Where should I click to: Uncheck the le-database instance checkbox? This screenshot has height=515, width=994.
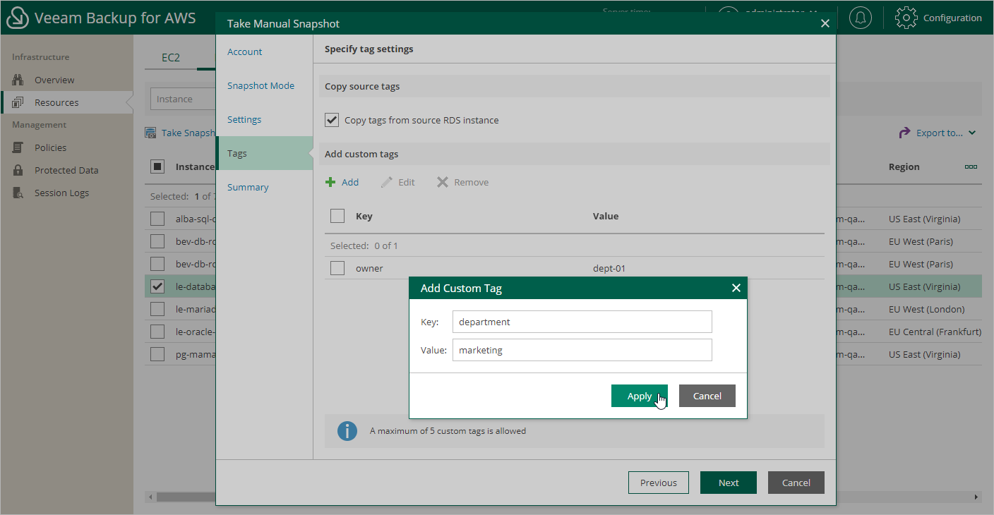click(x=157, y=286)
